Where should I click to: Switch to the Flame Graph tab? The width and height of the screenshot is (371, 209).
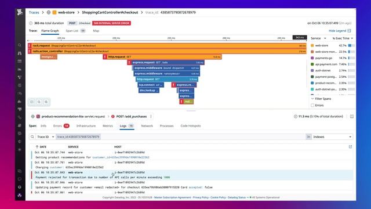tap(50, 31)
